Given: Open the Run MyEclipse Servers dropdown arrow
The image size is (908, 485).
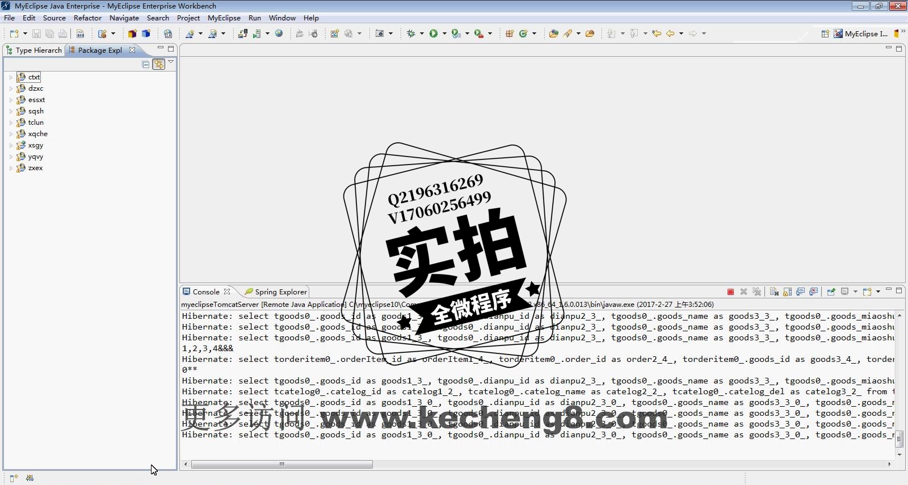Looking at the screenshot, I should tap(267, 33).
